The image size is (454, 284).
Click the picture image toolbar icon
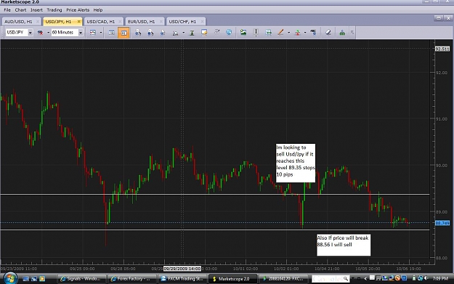tap(243, 33)
